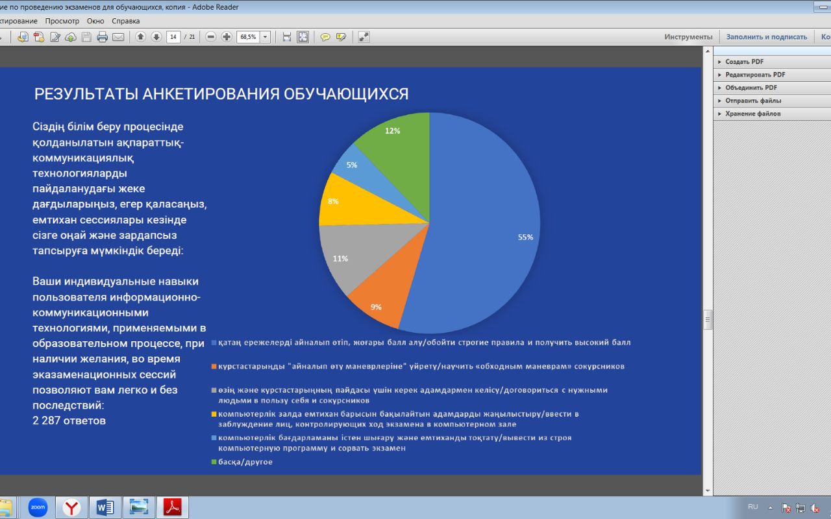Expand the Создать PDF panel

click(744, 62)
